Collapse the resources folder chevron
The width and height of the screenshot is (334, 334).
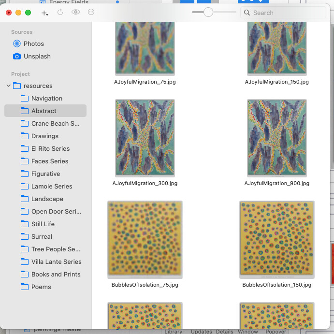pos(9,86)
